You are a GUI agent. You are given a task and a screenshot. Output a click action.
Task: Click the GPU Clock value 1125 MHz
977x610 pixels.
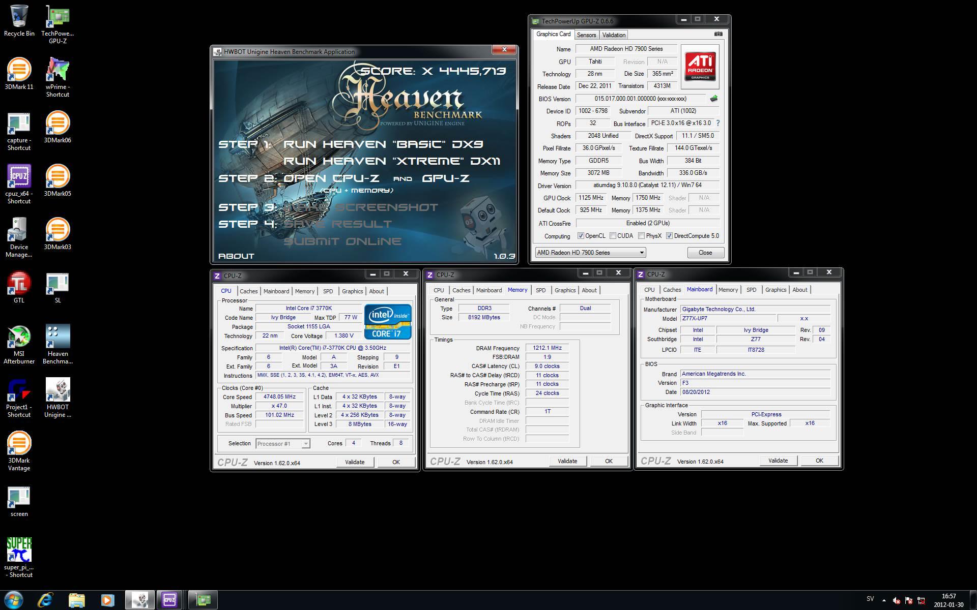[591, 198]
